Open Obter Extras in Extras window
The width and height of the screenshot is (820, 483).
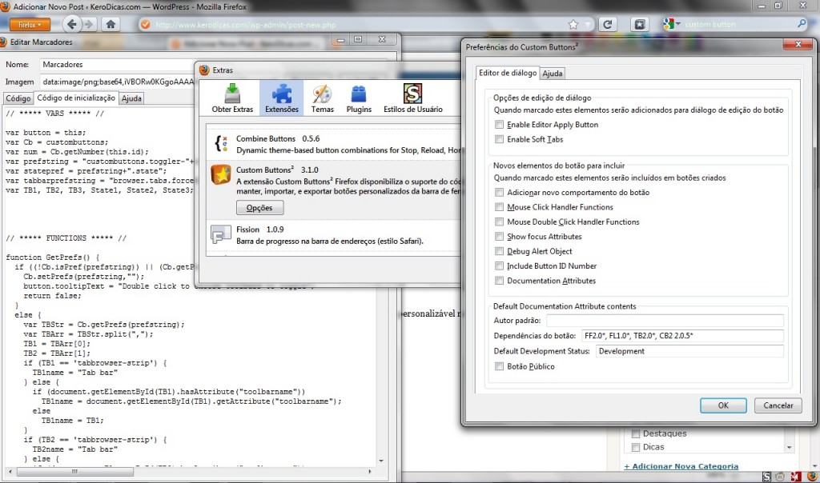pos(232,98)
